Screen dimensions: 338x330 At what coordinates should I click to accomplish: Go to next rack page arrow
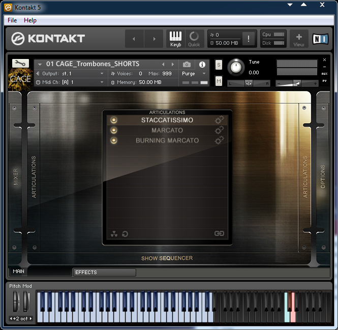154,39
